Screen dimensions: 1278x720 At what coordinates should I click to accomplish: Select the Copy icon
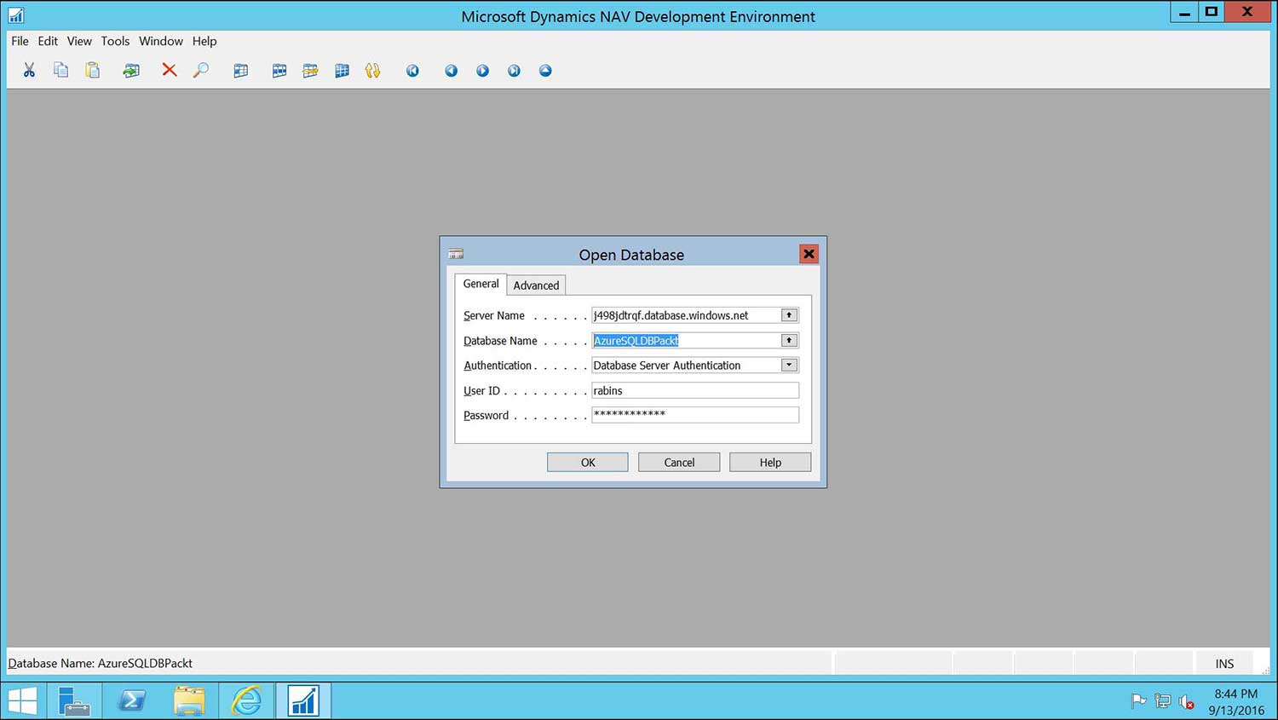pyautogui.click(x=60, y=70)
